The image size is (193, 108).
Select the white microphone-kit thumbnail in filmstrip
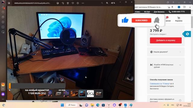(x=90, y=94)
